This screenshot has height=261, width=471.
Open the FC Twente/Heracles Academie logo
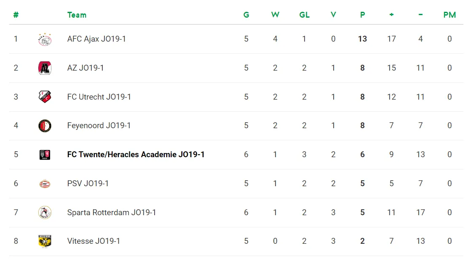click(x=45, y=155)
